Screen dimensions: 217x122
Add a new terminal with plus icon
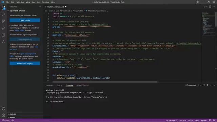coord(198,85)
